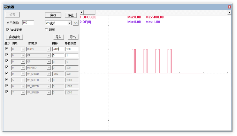Click the 启动 start button
Image resolution: width=237 pixels, height=136 pixels.
53,15
